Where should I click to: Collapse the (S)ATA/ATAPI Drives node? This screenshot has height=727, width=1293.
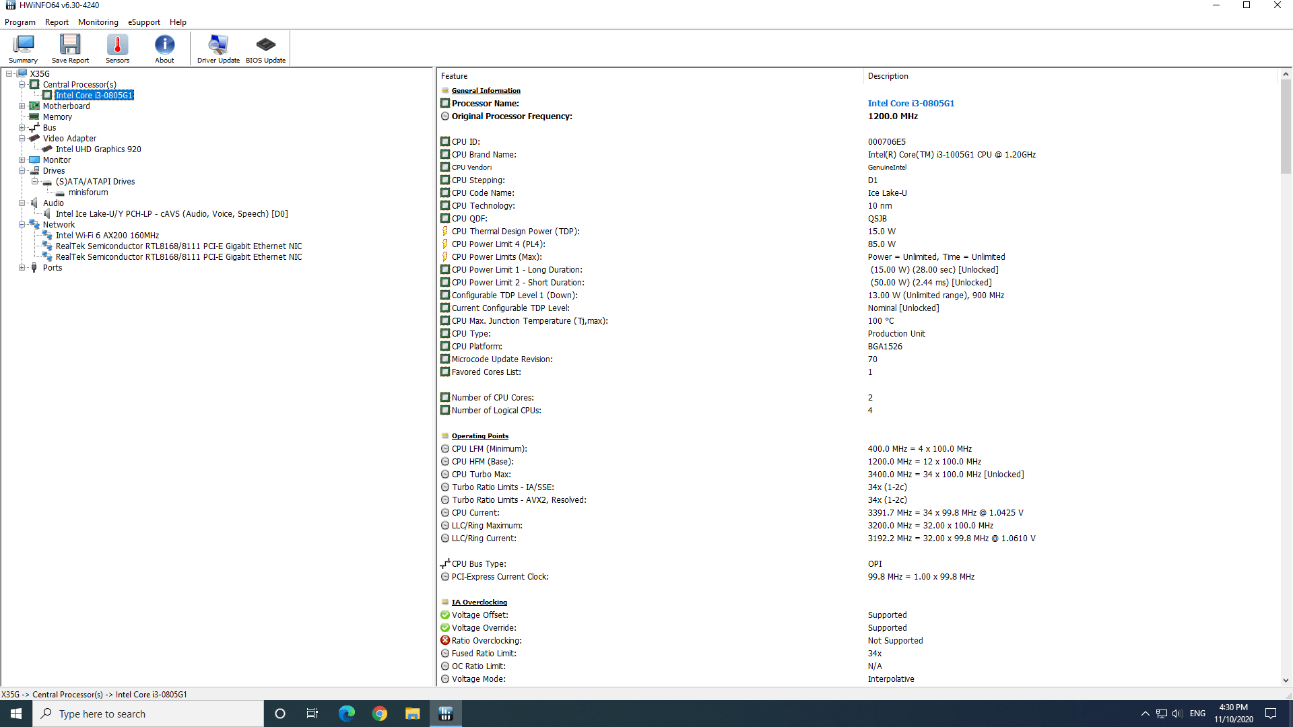click(x=35, y=182)
